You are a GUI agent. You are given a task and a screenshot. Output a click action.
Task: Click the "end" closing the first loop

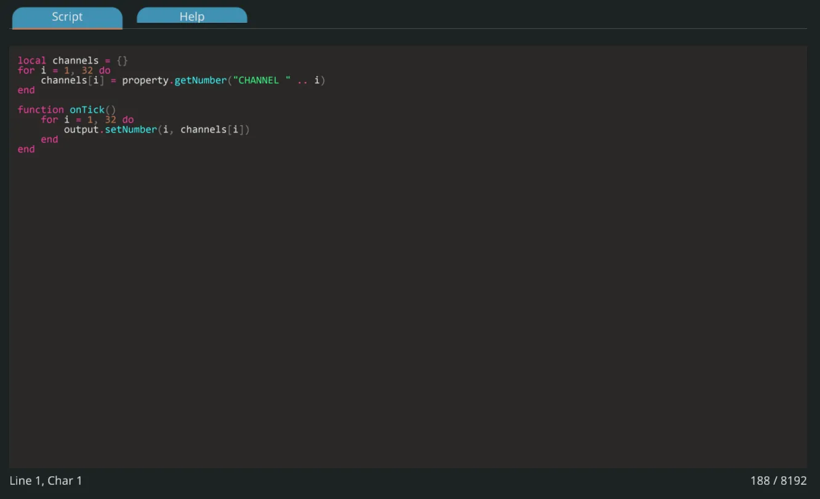coord(26,90)
